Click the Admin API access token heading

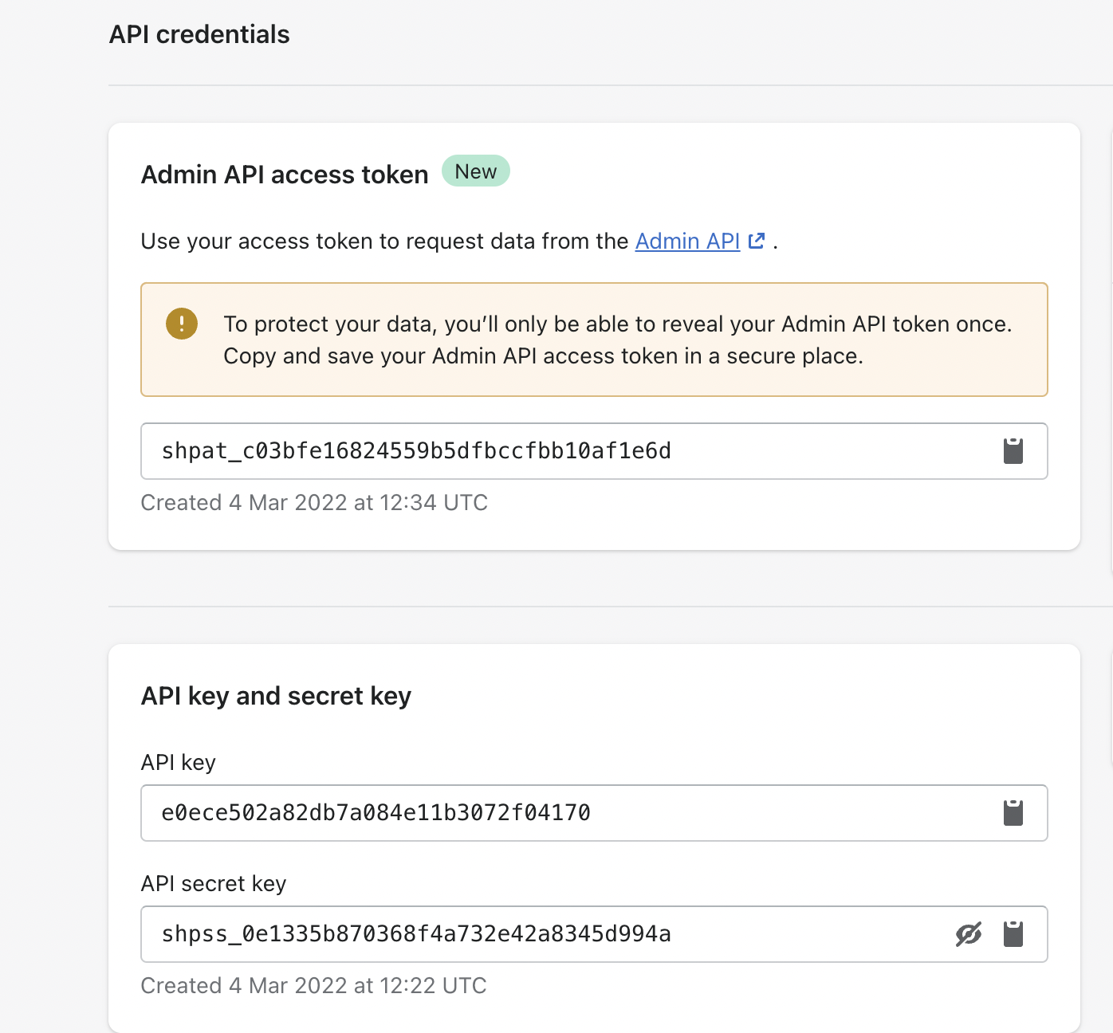coord(285,175)
